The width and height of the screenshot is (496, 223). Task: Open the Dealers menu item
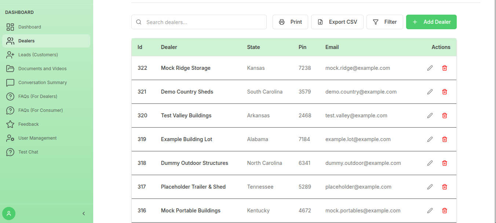tap(46, 41)
